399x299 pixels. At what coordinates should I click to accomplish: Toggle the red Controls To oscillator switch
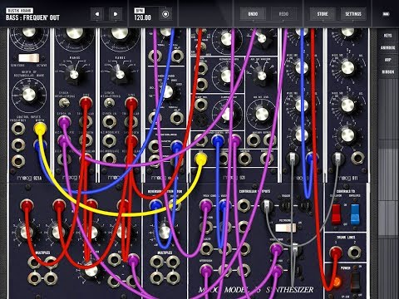(336, 213)
